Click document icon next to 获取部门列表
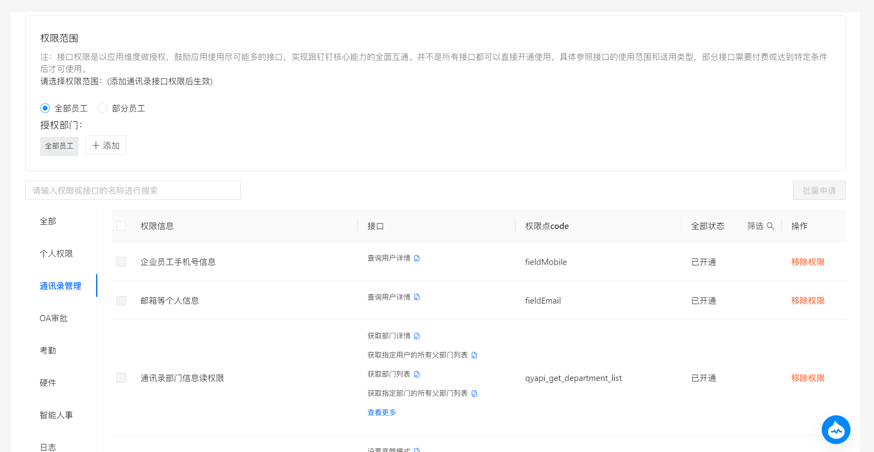The image size is (874, 452). 417,374
